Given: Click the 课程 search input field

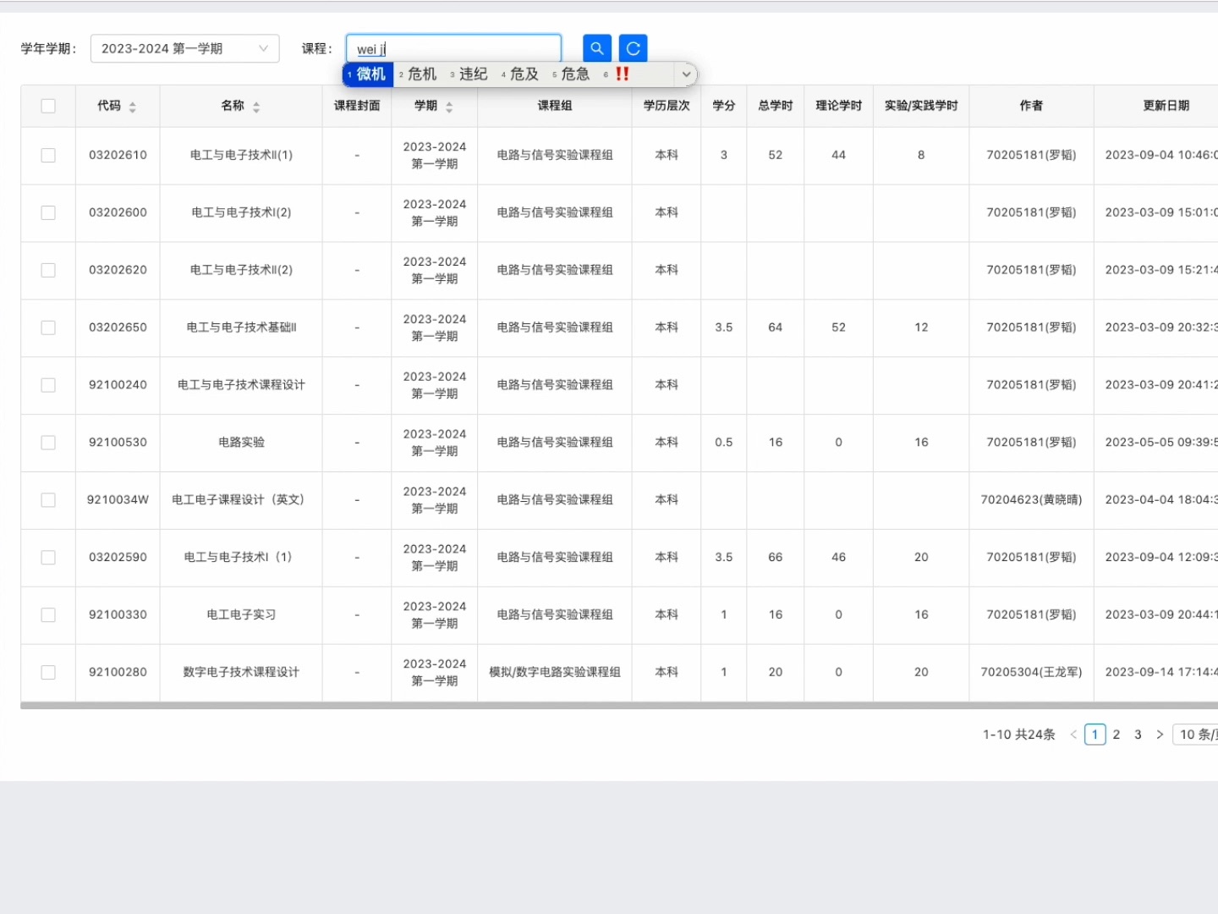Looking at the screenshot, I should [x=454, y=48].
